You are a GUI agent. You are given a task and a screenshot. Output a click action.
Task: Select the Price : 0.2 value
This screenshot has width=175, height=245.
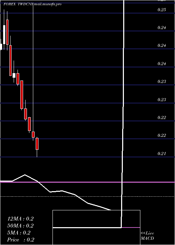pos(21,240)
